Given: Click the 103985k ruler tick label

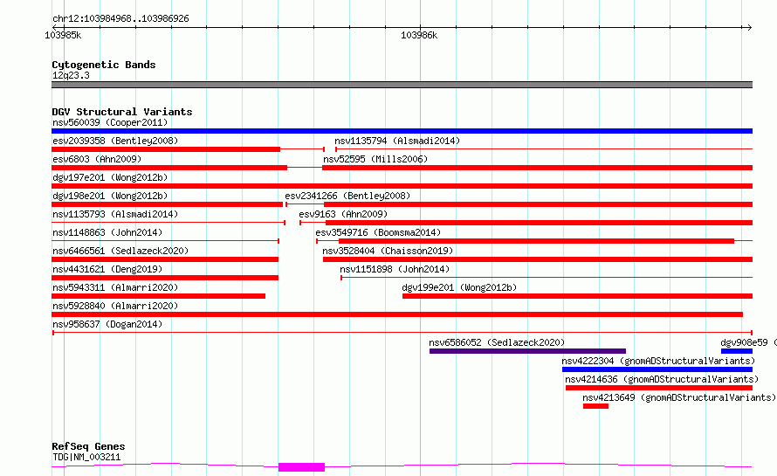Looking at the screenshot, I should click(x=63, y=35).
